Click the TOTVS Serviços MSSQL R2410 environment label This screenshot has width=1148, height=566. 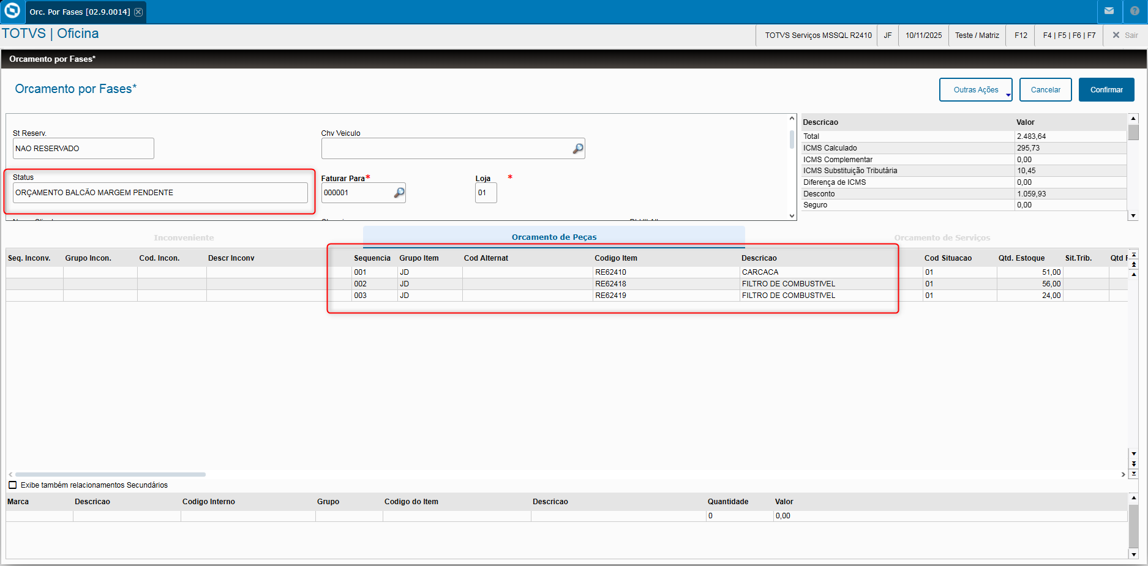point(818,35)
